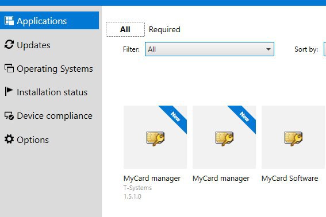
Task: Click the card icon of MyCard manager by T-Systems
Action: tap(155, 138)
